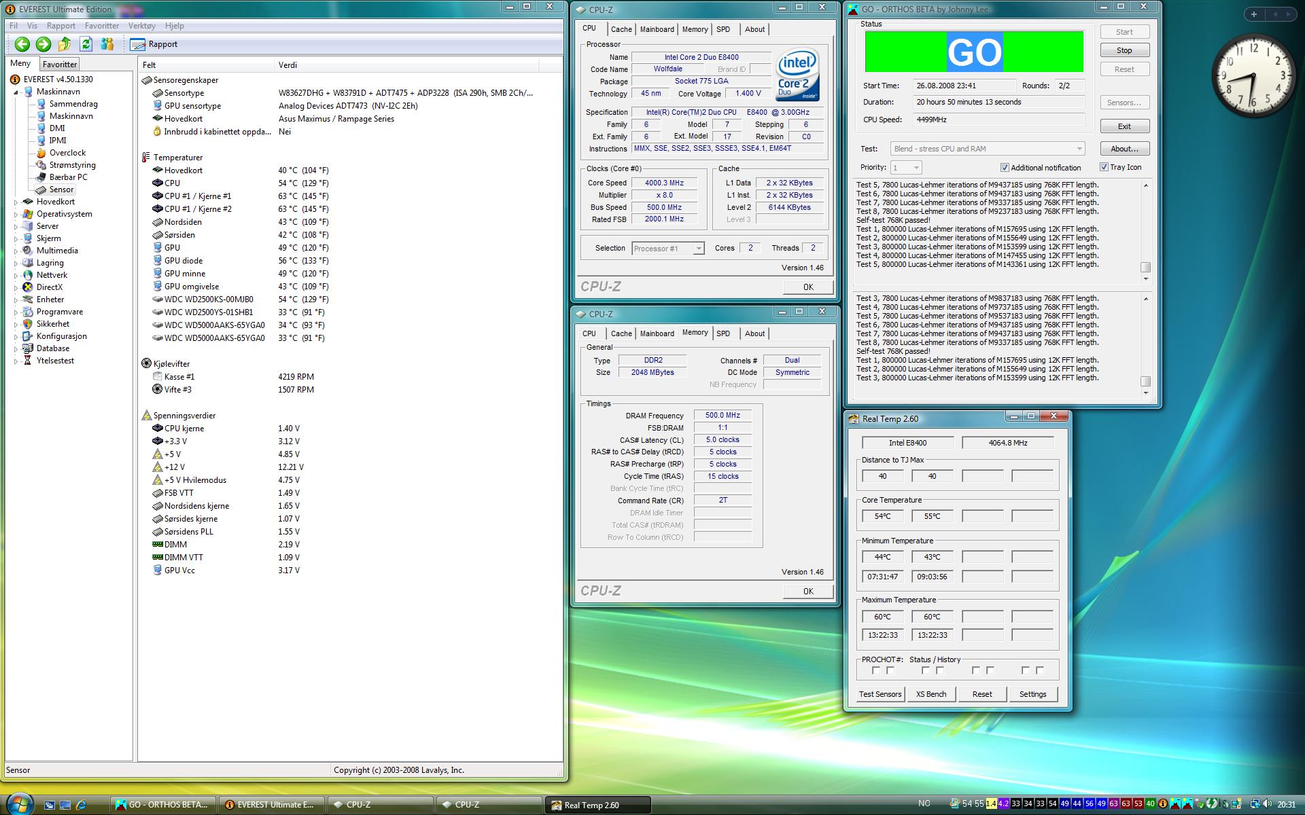Expand the Lagring tree node
Screen dimensions: 1305x815
pos(16,263)
